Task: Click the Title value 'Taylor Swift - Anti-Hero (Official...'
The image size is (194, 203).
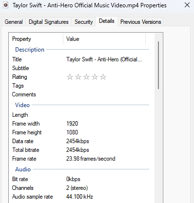Action: click(x=104, y=59)
